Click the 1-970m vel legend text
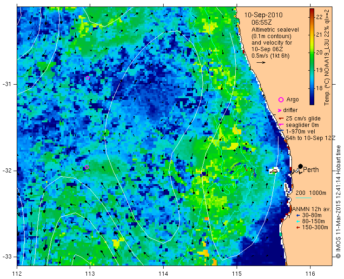 pos(301,132)
